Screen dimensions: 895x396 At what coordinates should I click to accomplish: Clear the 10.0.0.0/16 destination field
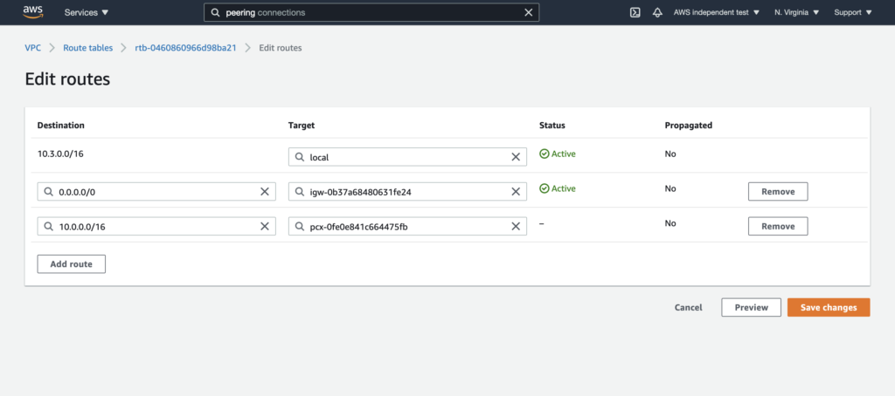coord(265,227)
